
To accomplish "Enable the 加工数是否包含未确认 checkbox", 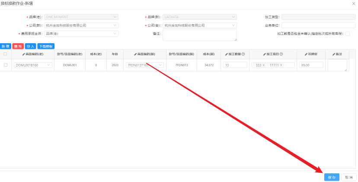I will (x=347, y=34).
